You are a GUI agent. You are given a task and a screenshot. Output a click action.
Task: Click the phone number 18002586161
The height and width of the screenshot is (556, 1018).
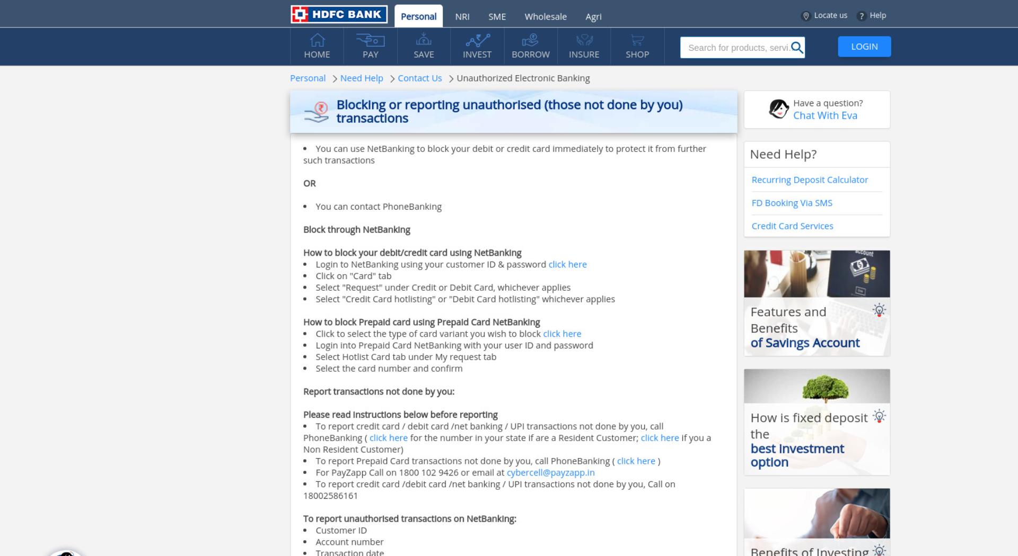tap(330, 496)
